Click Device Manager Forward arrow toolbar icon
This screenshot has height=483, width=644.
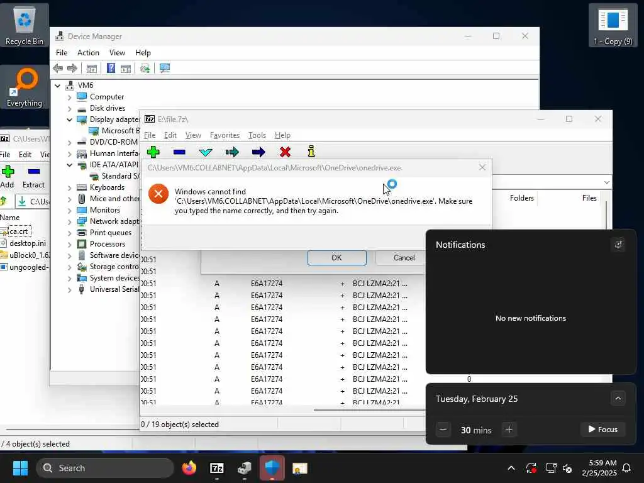click(72, 68)
